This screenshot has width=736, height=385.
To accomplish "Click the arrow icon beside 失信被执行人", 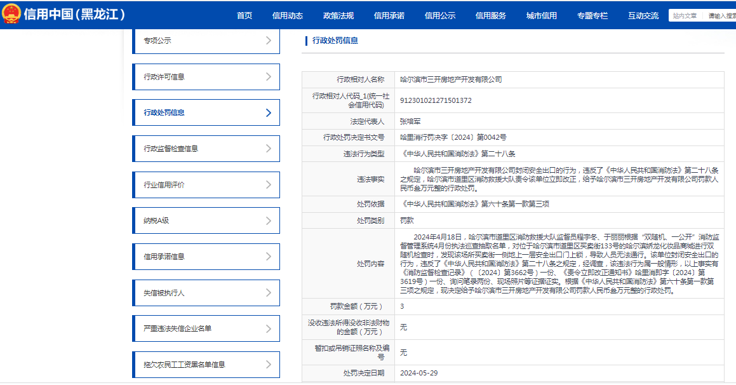I will (269, 293).
